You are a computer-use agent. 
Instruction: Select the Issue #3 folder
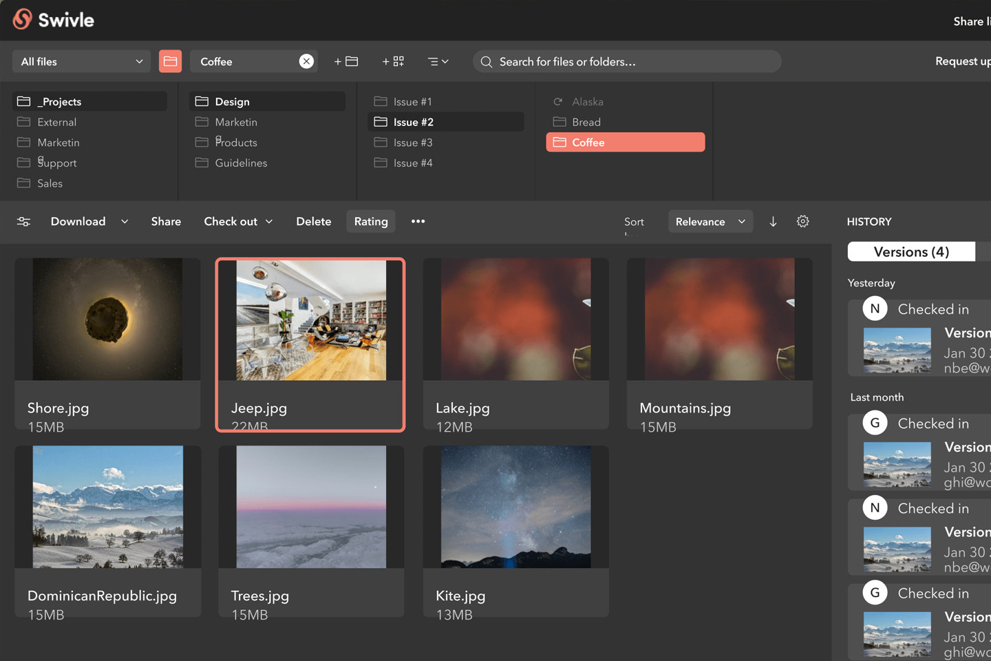[413, 143]
